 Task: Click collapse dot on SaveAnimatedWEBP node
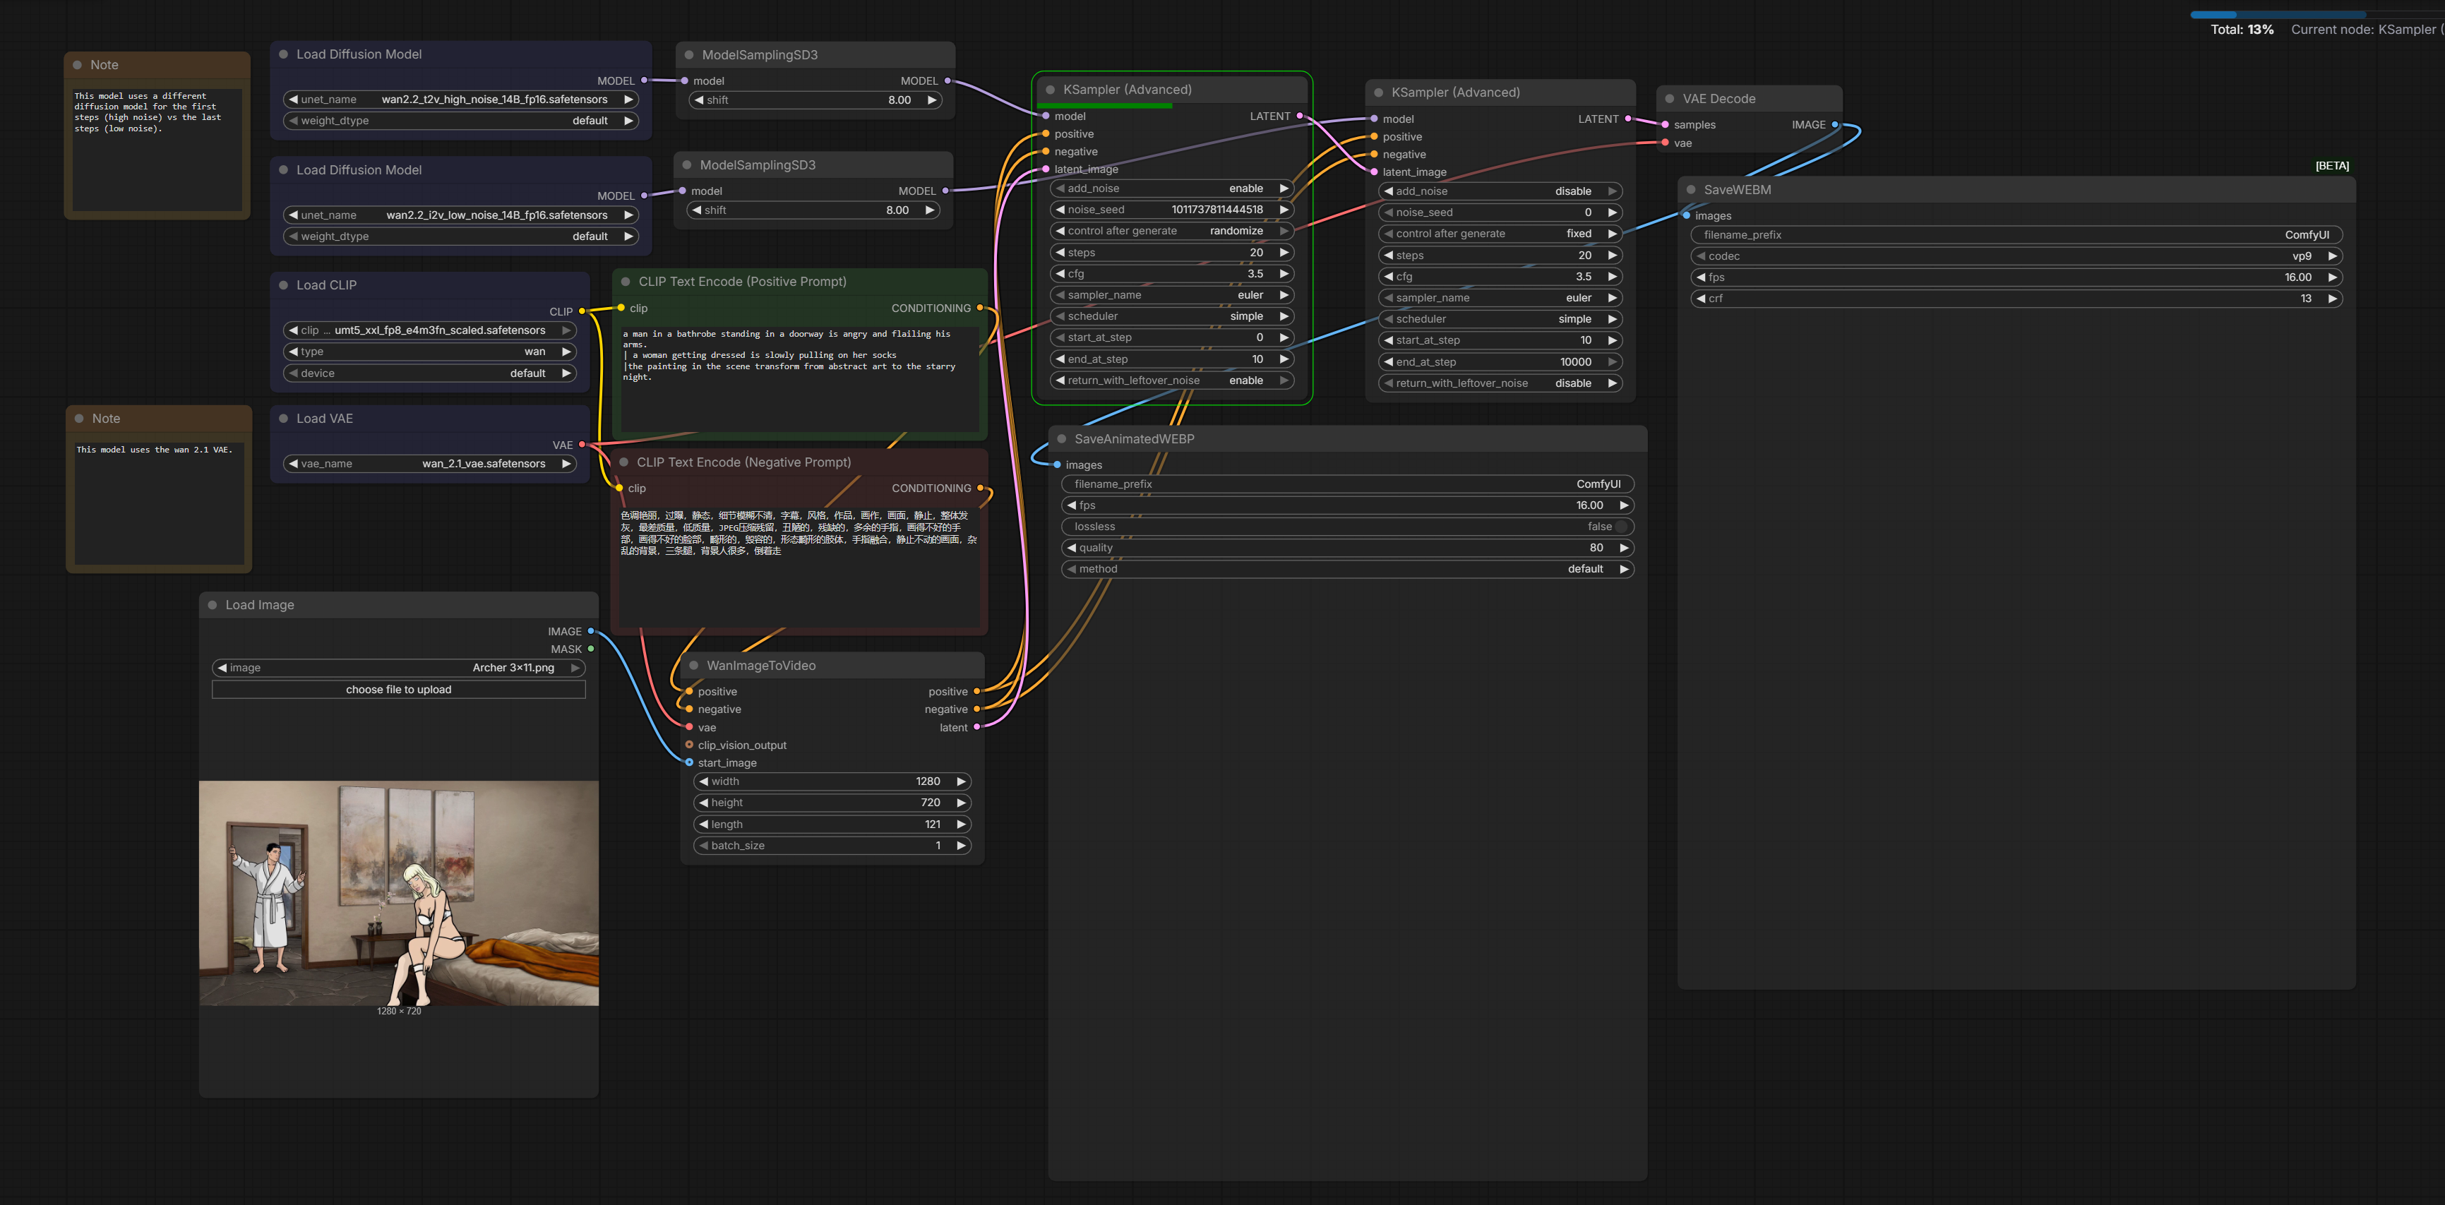point(1061,438)
